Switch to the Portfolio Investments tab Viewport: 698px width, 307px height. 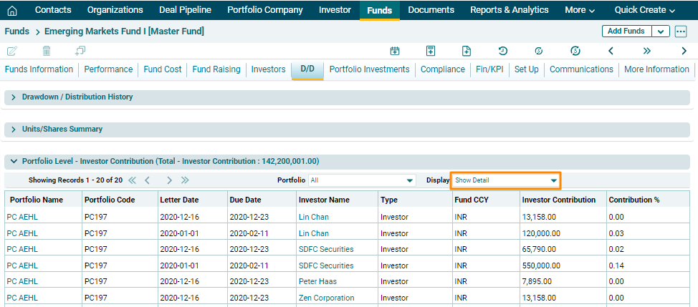coord(369,69)
